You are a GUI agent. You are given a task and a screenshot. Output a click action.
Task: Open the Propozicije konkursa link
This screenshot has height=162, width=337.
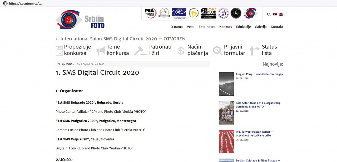click(77, 50)
